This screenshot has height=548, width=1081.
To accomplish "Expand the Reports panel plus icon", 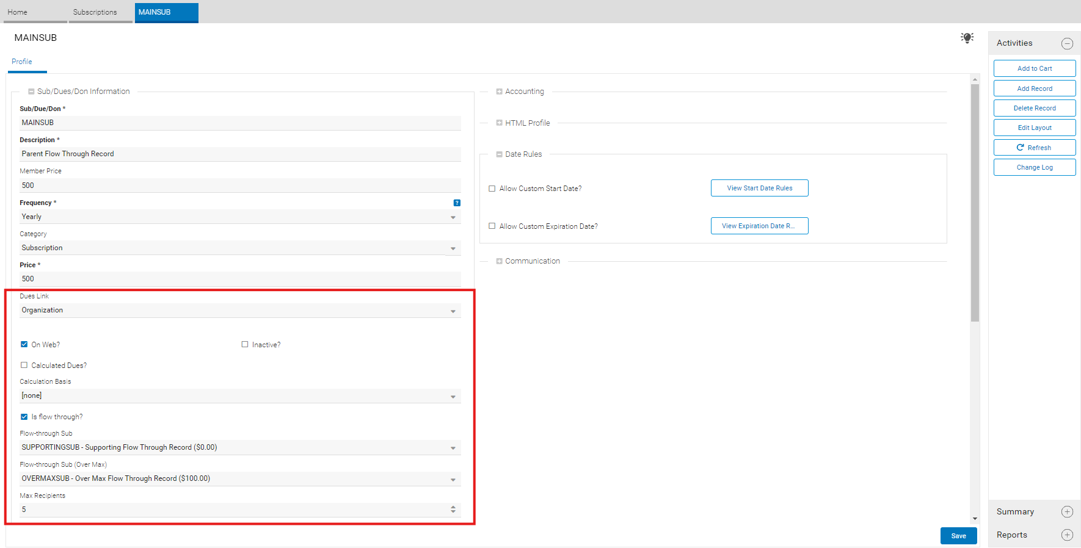I will point(1067,535).
